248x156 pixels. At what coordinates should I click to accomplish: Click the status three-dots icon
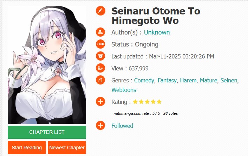click(x=100, y=44)
